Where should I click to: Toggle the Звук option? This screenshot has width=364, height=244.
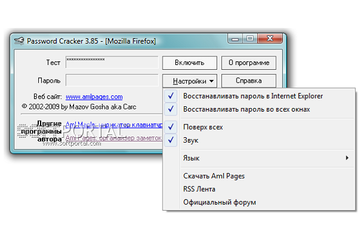pyautogui.click(x=259, y=140)
